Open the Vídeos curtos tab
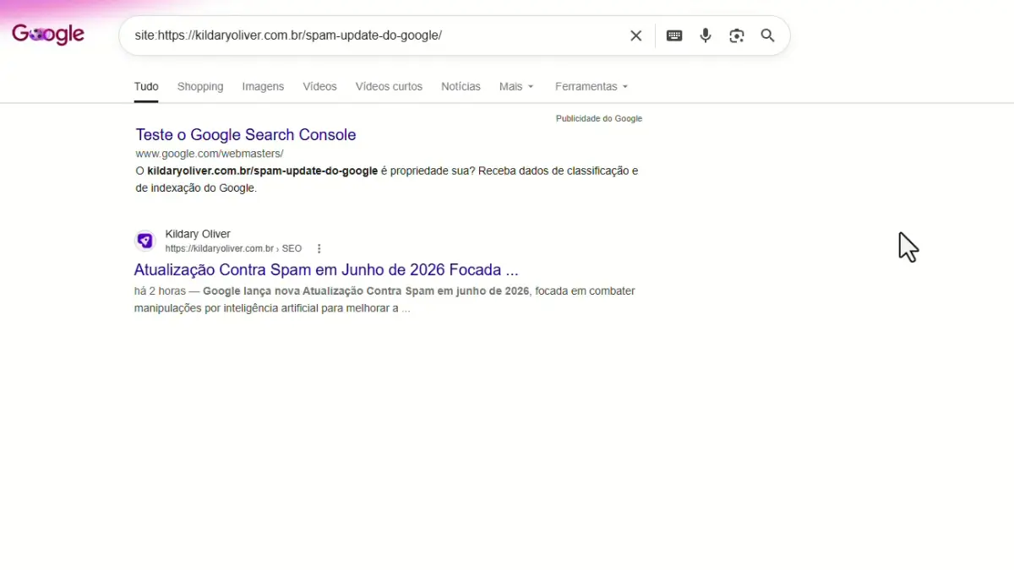The image size is (1014, 570). click(389, 86)
